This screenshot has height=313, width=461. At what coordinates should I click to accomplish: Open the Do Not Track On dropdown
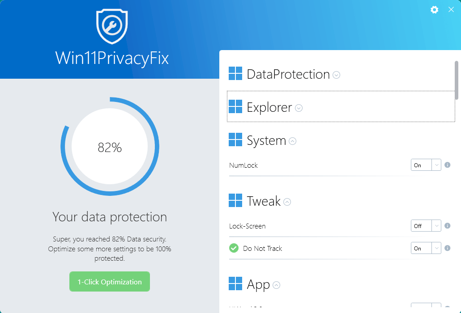coord(426,248)
